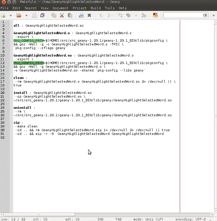The image size is (217, 221).
Task: Click the New file icon
Action: coord(3,15)
